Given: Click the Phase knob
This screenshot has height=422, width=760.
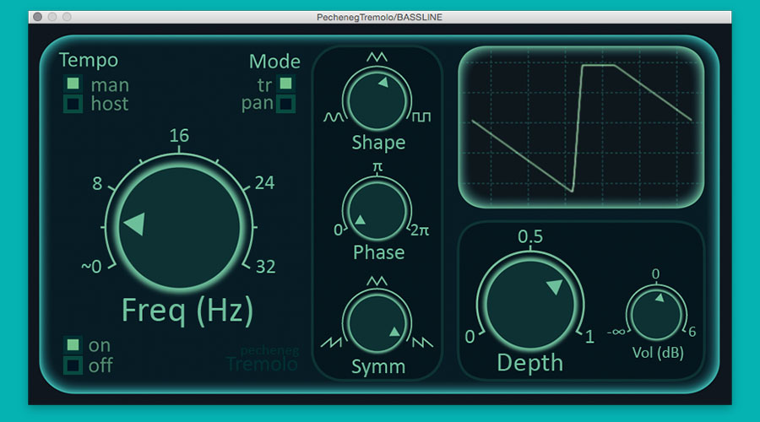Looking at the screenshot, I should tap(377, 209).
